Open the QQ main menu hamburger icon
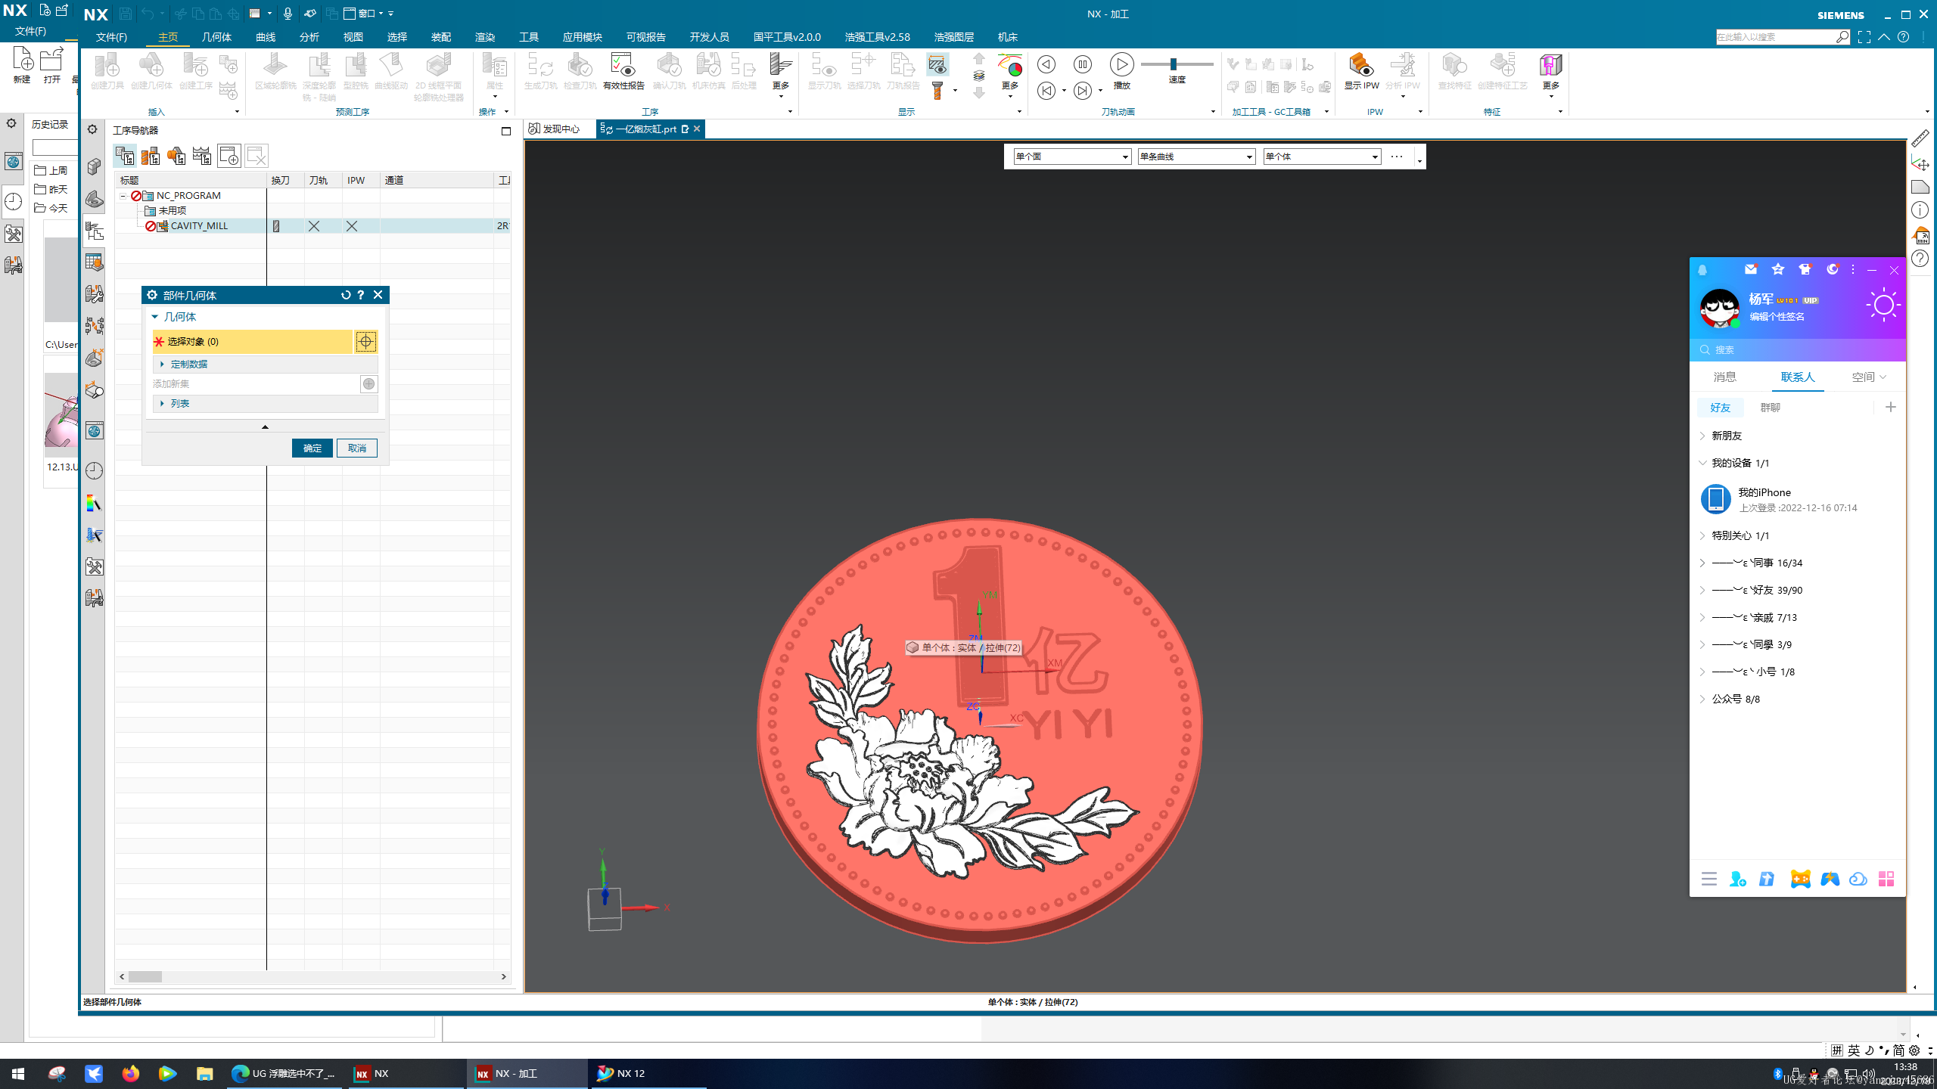 (1708, 879)
